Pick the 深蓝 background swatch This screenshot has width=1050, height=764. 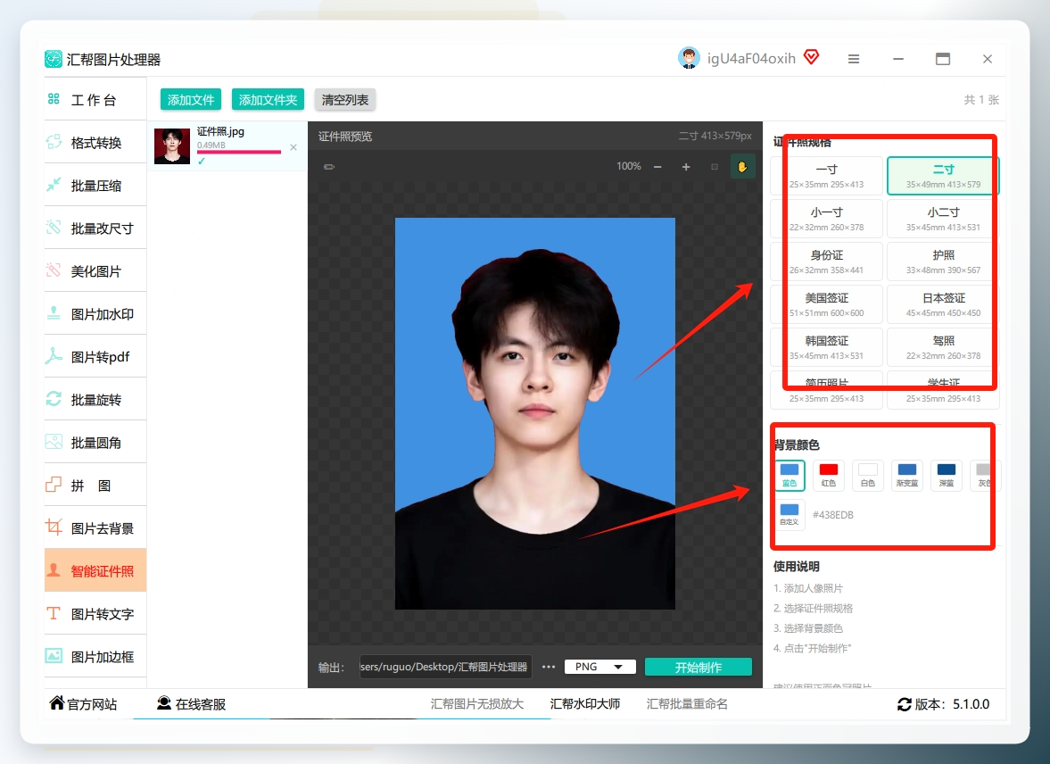coord(947,475)
